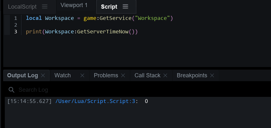Open the Breakpoints tab
This screenshot has width=271, height=128.
click(x=192, y=75)
